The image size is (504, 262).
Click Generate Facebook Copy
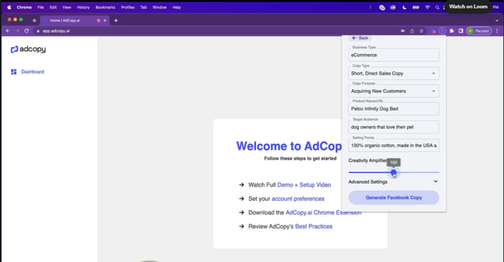click(x=393, y=197)
